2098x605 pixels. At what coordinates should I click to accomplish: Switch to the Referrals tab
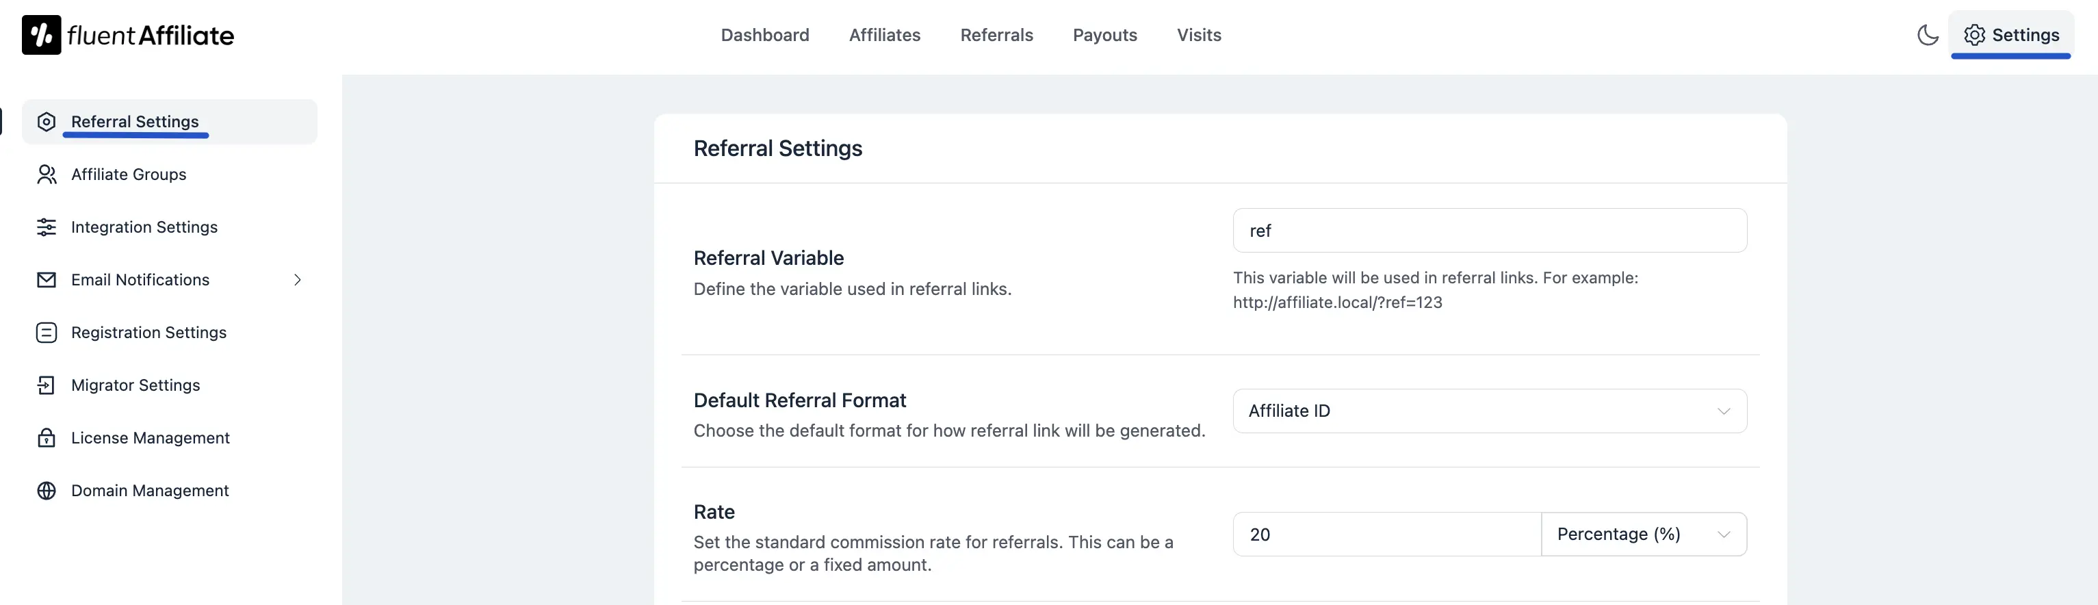(996, 35)
